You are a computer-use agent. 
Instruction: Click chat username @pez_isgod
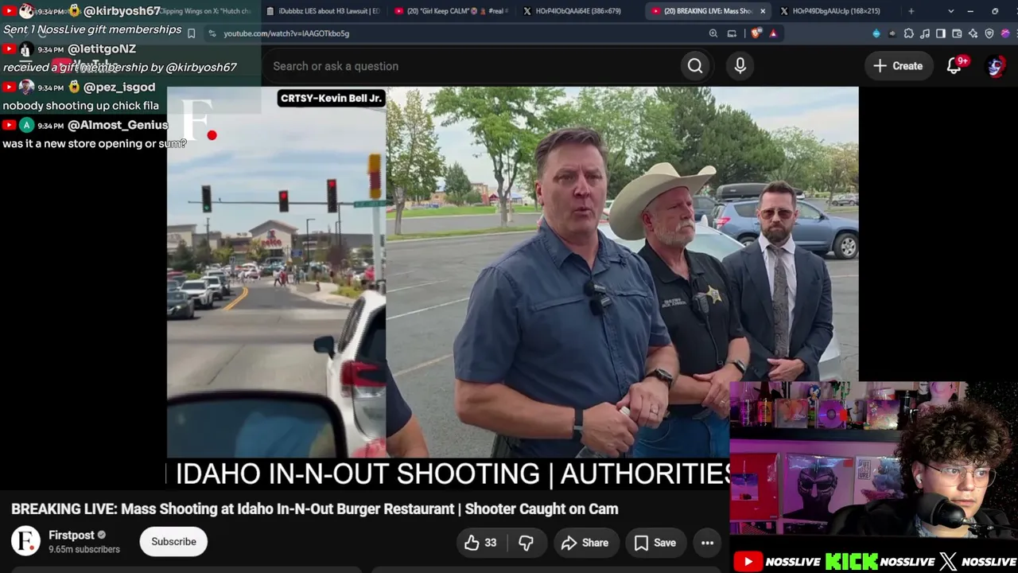pos(119,87)
